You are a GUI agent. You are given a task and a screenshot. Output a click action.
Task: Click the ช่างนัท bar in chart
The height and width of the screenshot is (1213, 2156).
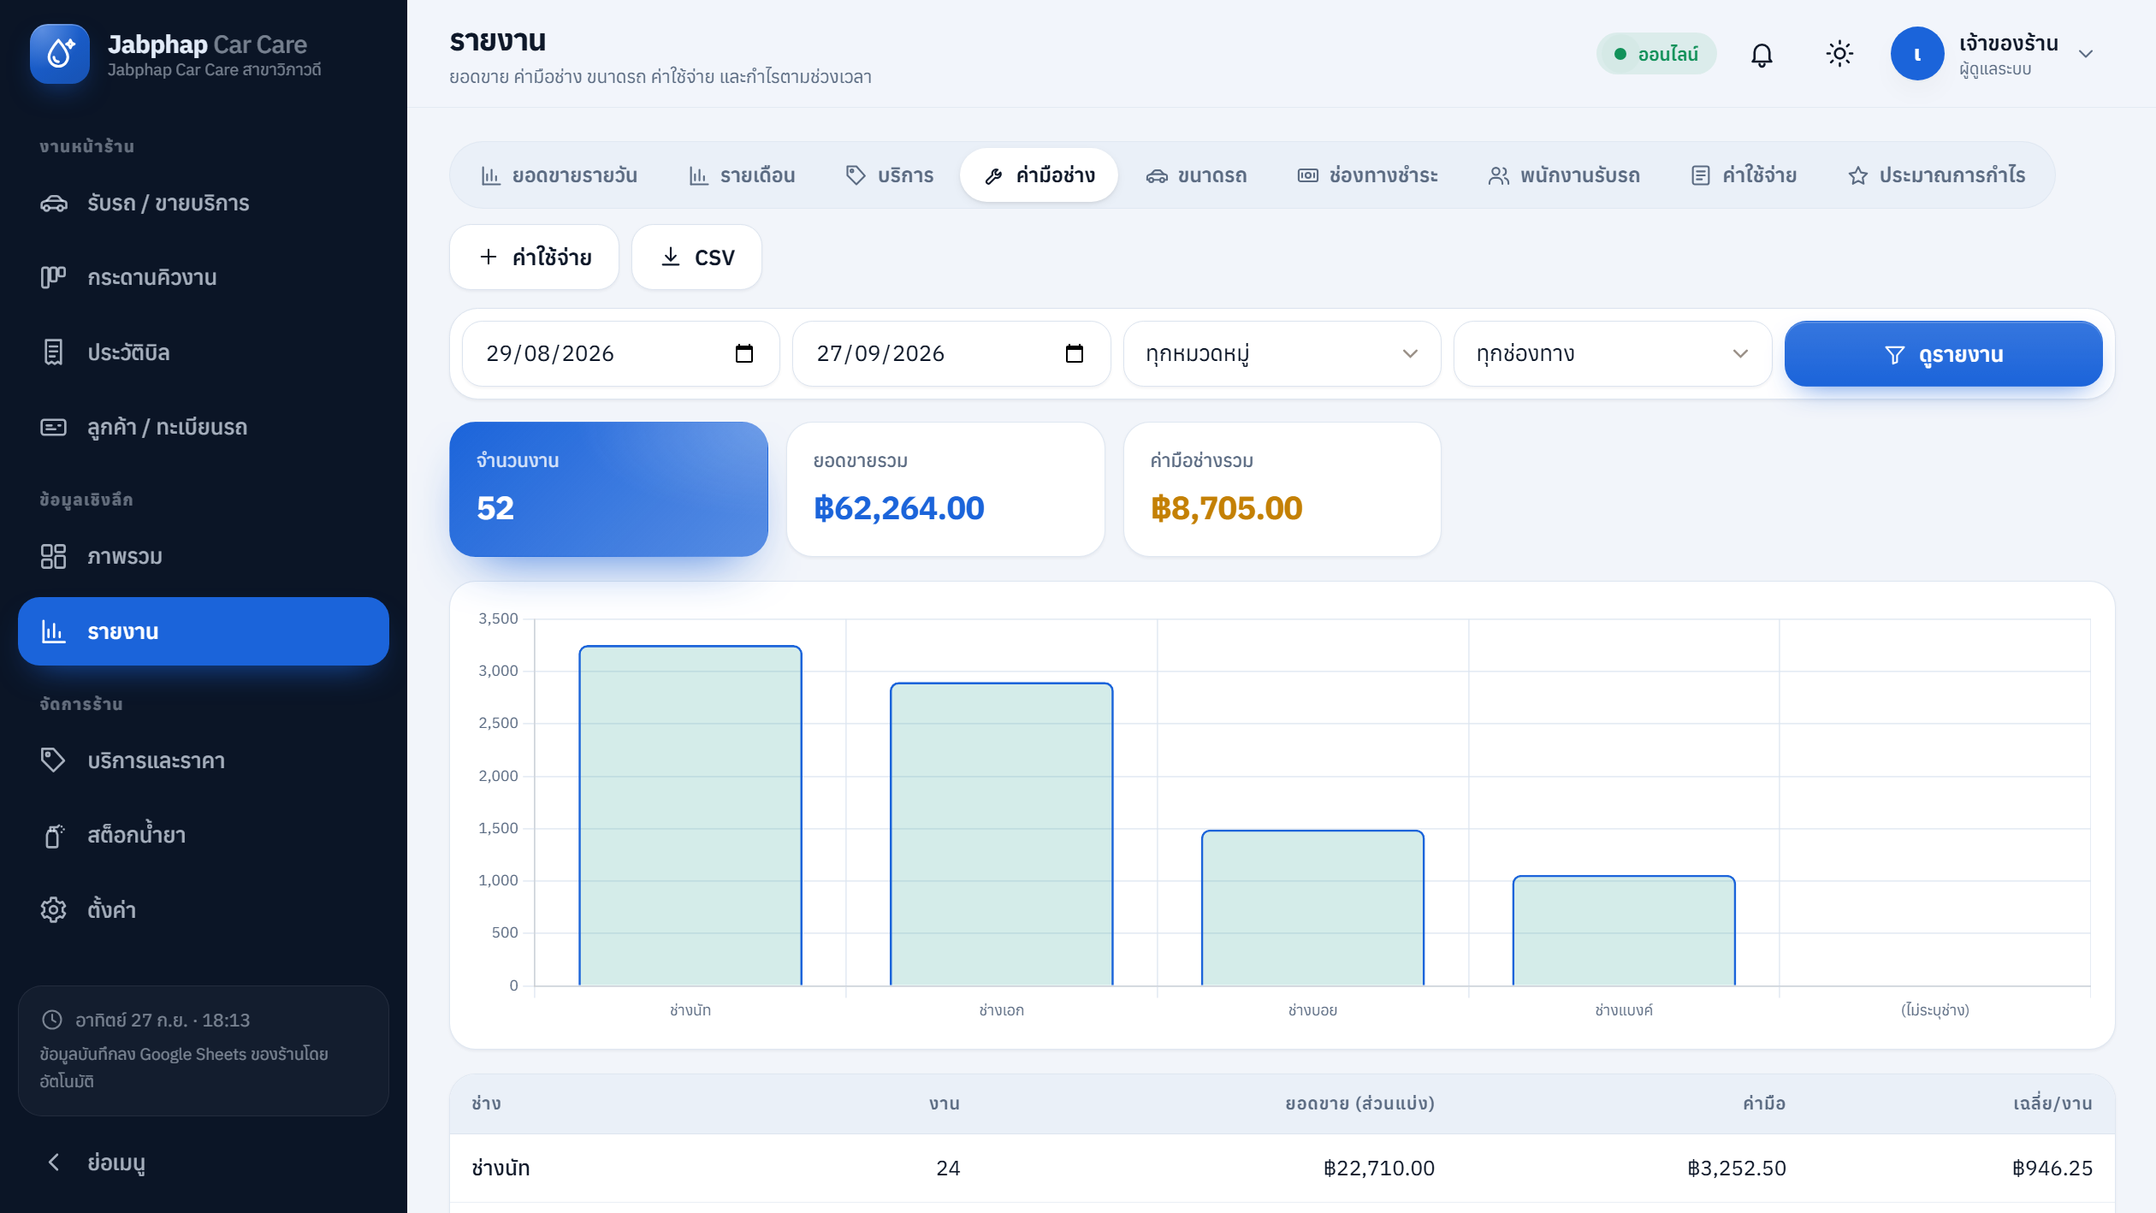pyautogui.click(x=690, y=815)
